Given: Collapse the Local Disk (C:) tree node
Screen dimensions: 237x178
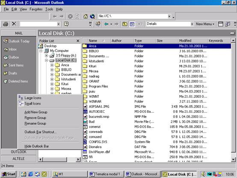Looking at the screenshot, I should (46, 60).
